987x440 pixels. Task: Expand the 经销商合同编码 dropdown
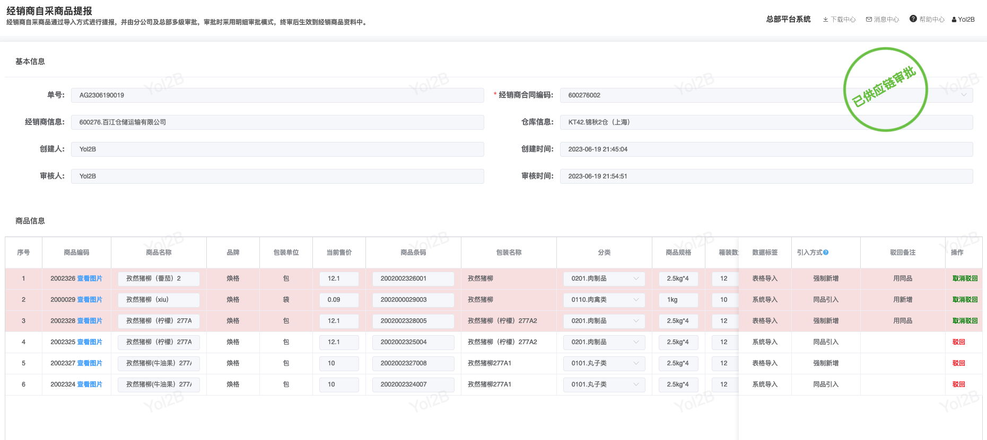point(964,95)
